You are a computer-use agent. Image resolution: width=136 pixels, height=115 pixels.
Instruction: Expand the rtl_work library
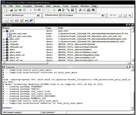pyautogui.click(x=4, y=42)
